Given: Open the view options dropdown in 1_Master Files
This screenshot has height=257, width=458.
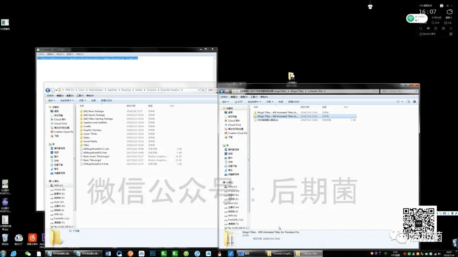Looking at the screenshot, I should click(402, 101).
